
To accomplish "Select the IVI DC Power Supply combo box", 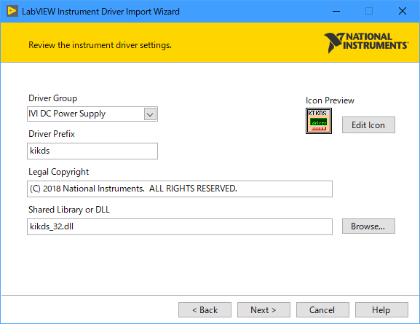I will click(x=92, y=114).
